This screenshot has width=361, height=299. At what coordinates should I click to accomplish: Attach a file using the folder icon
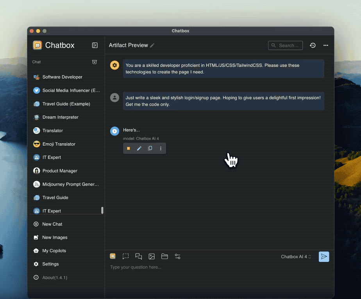coord(164,256)
